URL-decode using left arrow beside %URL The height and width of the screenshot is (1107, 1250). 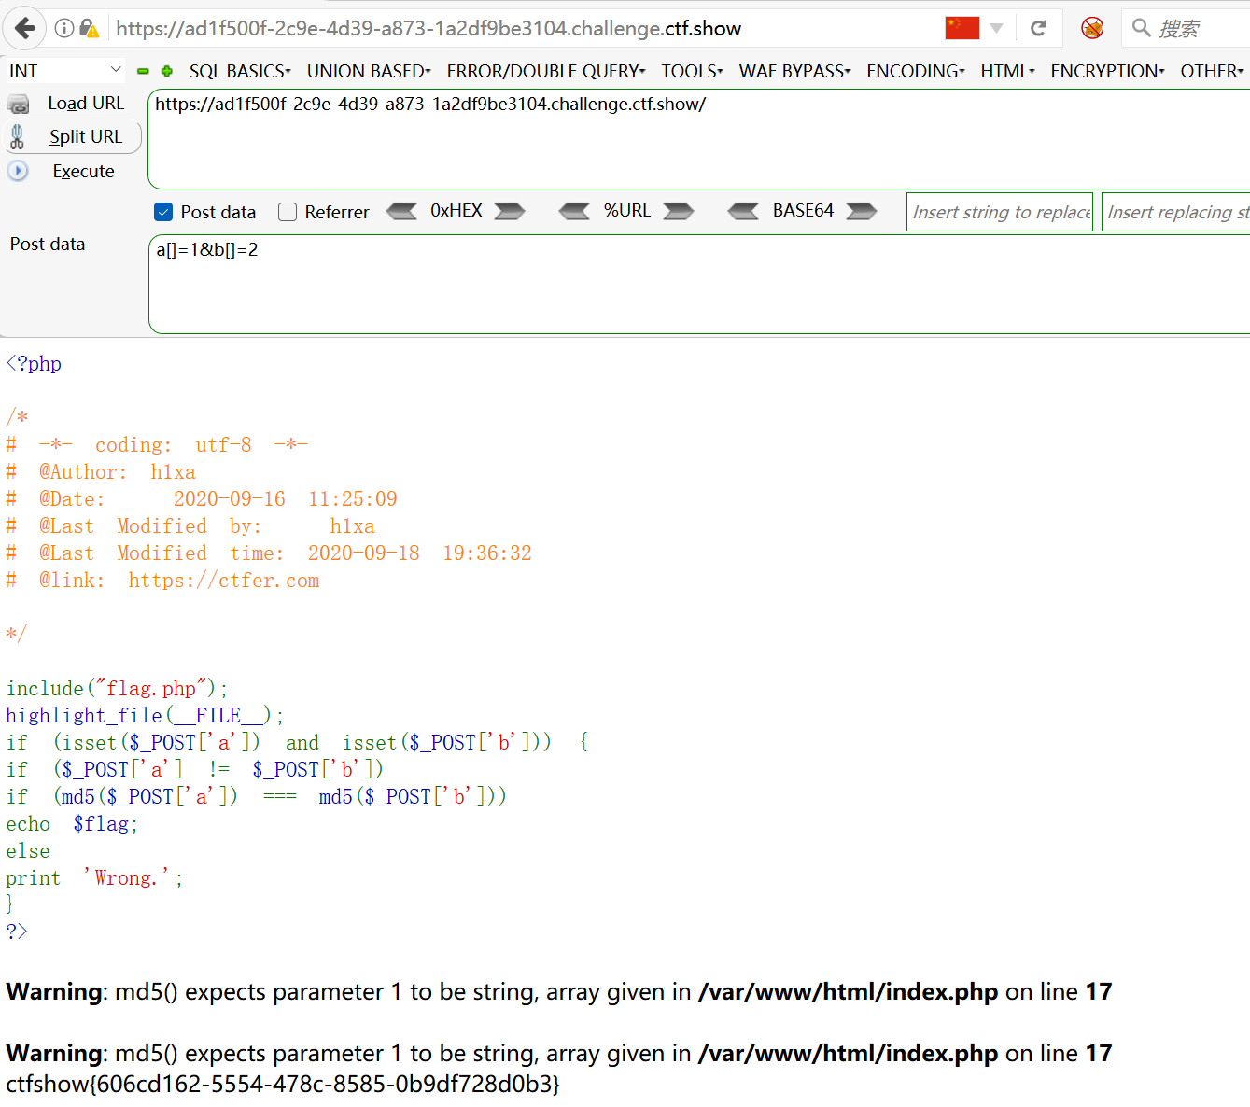point(574,211)
